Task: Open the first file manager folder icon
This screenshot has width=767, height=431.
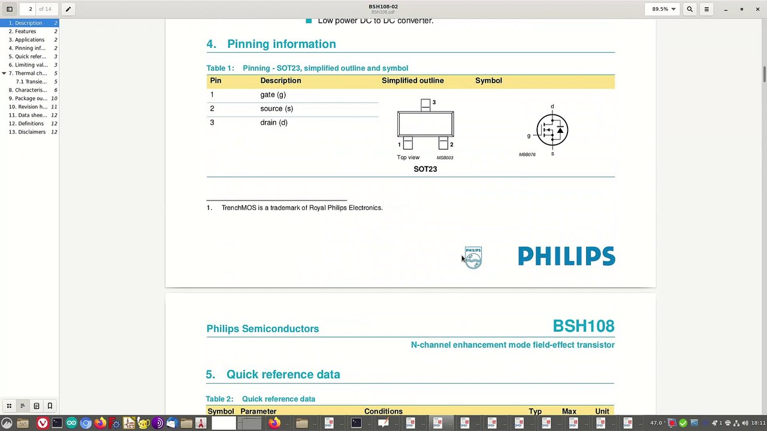Action: click(23, 423)
